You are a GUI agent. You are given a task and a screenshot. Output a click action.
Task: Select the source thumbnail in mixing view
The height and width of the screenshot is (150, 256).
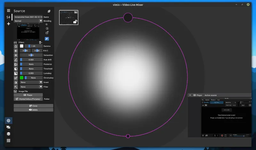pyautogui.click(x=68, y=18)
